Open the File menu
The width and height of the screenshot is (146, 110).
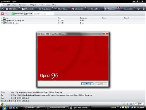(3, 5)
